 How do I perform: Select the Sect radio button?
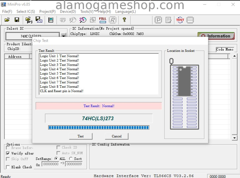pos(71,159)
